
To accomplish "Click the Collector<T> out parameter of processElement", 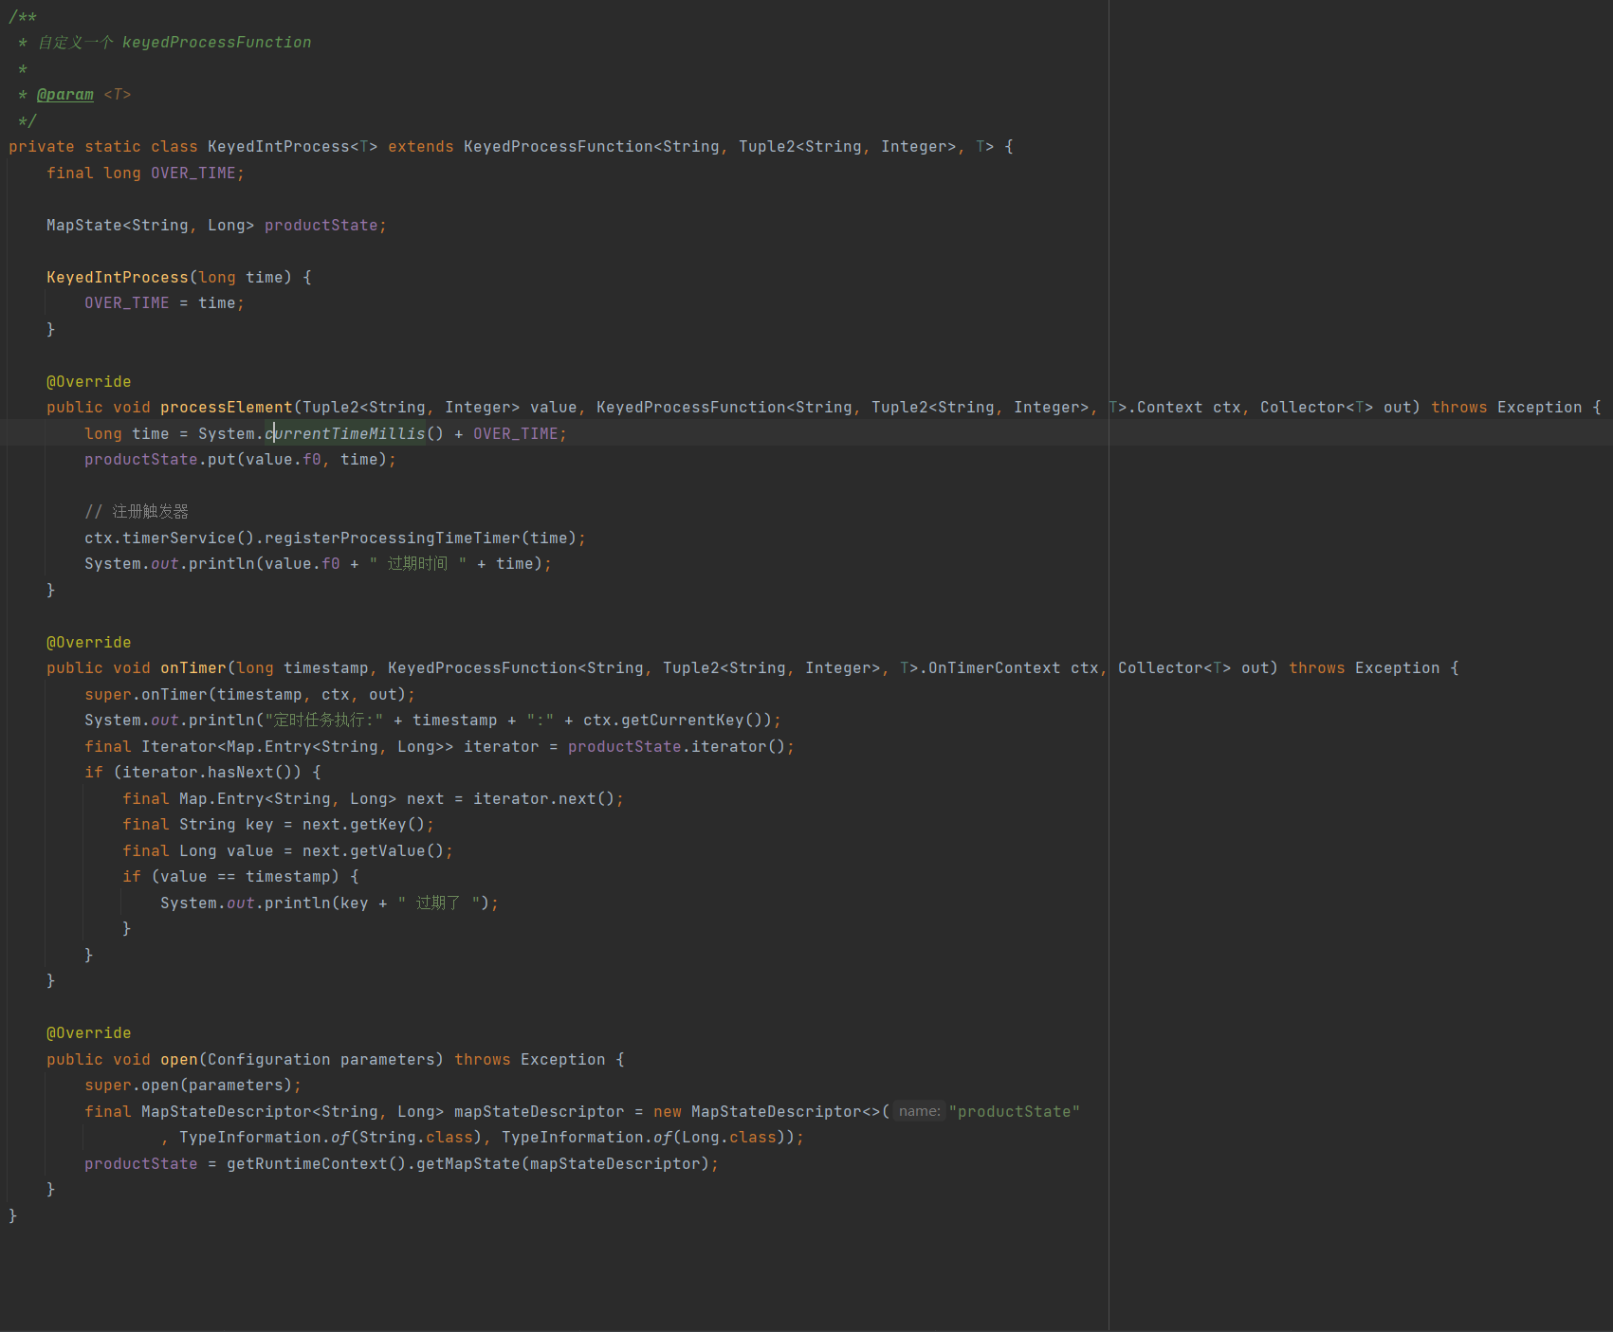I will tap(1336, 408).
